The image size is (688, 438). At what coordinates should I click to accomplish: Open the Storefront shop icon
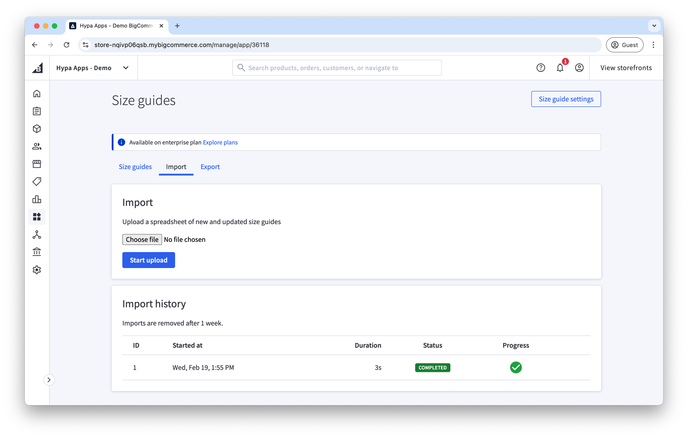pos(37,164)
